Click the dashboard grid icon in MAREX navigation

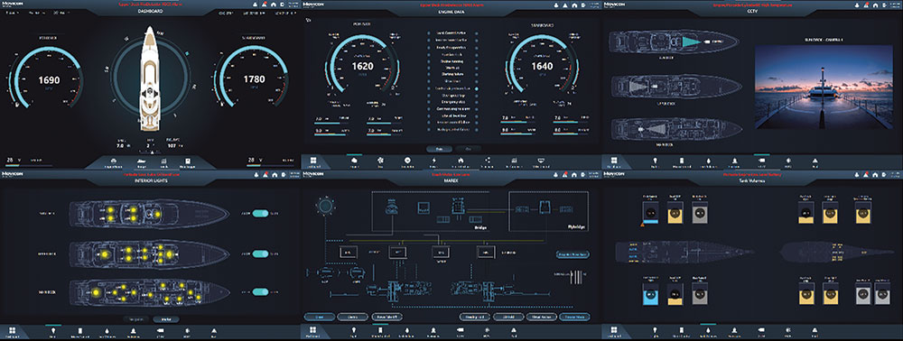point(312,330)
